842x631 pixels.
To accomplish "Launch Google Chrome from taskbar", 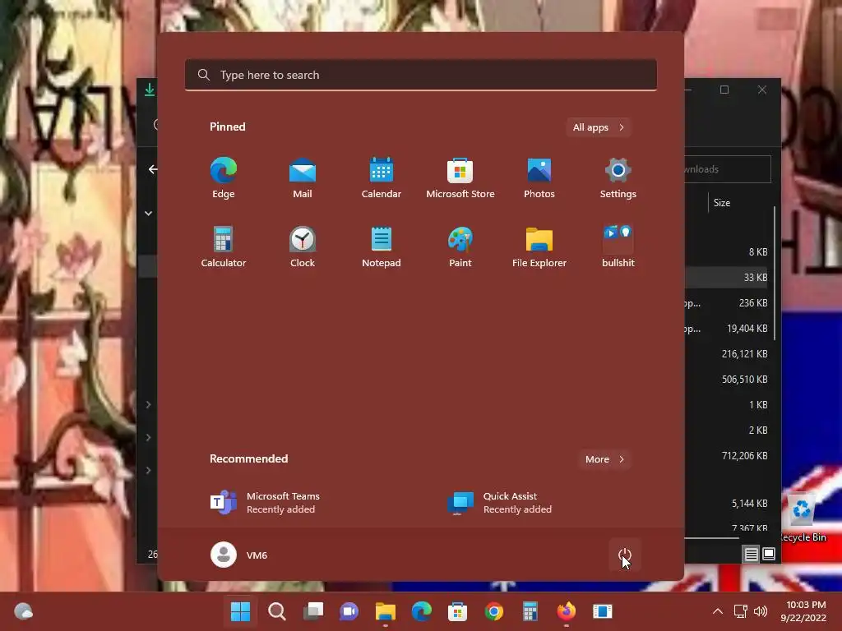I will click(494, 611).
